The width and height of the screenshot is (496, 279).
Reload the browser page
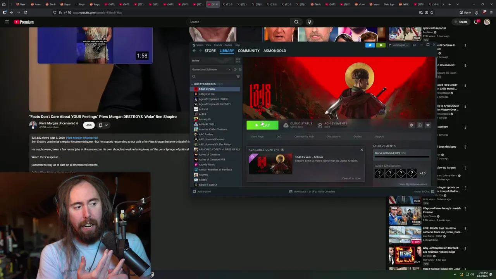pyautogui.click(x=26, y=12)
